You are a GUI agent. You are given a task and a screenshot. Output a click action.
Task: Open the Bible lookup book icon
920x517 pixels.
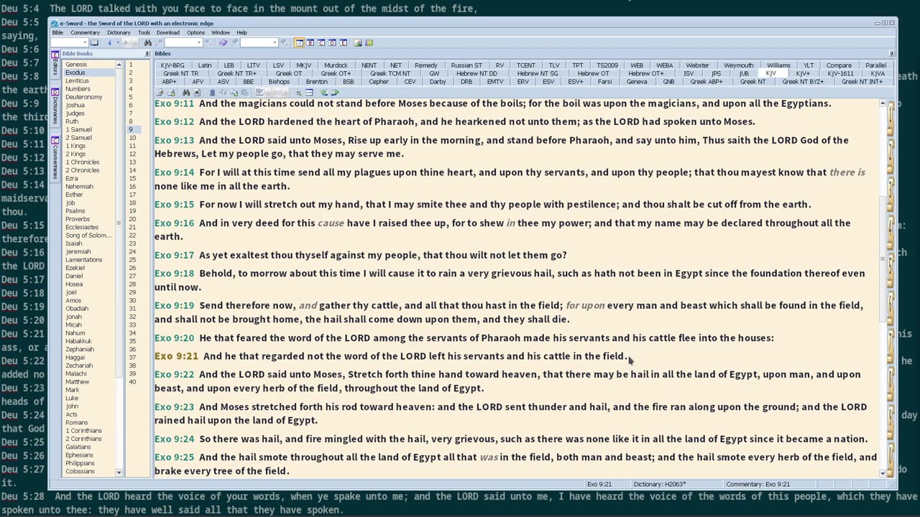point(94,42)
